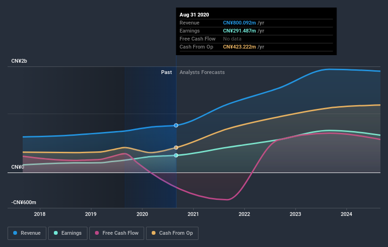
Task: Click the No data free cash flow value
Action: click(232, 39)
